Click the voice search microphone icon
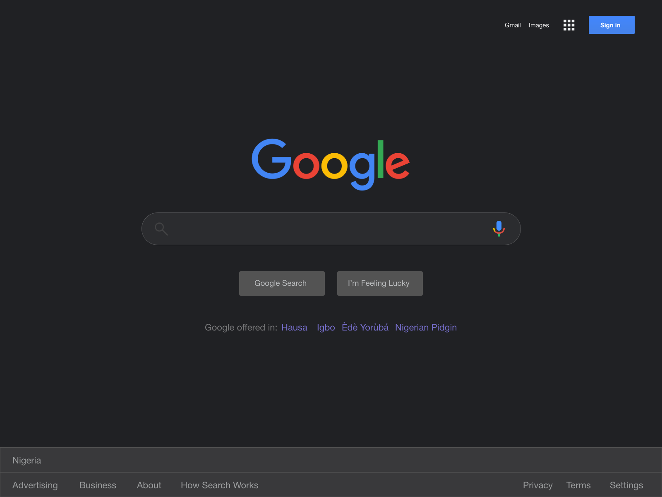This screenshot has width=662, height=497. pos(499,229)
